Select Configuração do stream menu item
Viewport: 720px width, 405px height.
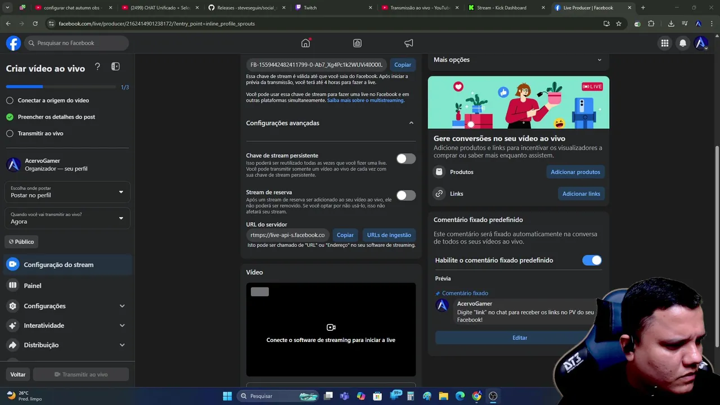(x=67, y=264)
